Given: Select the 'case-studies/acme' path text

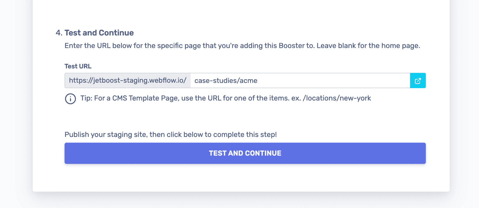Looking at the screenshot, I should coord(226,80).
